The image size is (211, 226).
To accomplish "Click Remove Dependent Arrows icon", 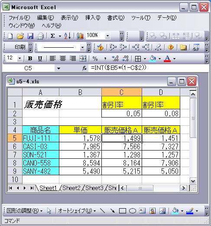I will pyautogui.click(x=146, y=47).
